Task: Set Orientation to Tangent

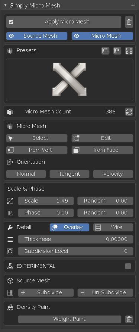Action: (x=69, y=174)
